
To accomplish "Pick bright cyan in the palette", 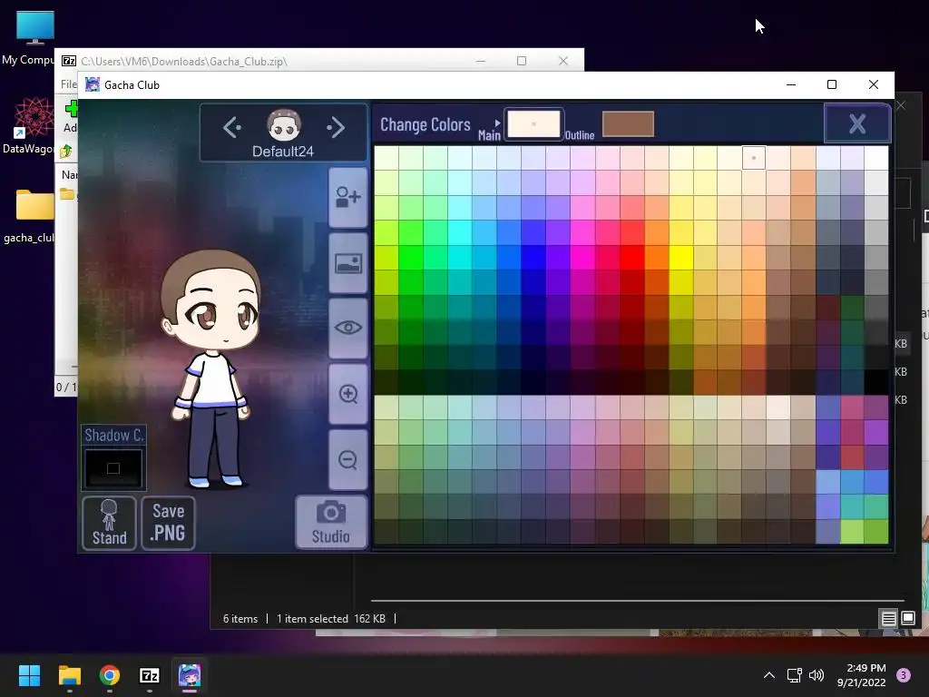I will point(460,257).
